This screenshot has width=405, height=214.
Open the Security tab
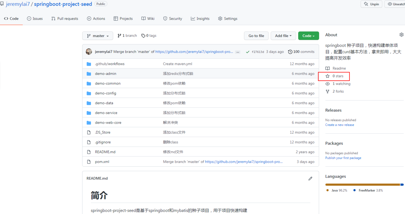173,19
